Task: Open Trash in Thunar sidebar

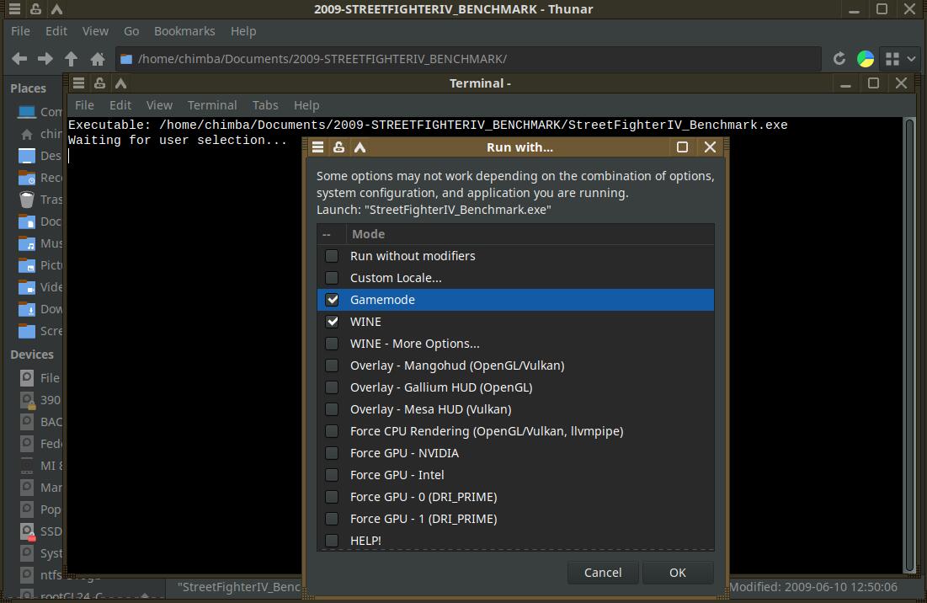Action: (39, 200)
